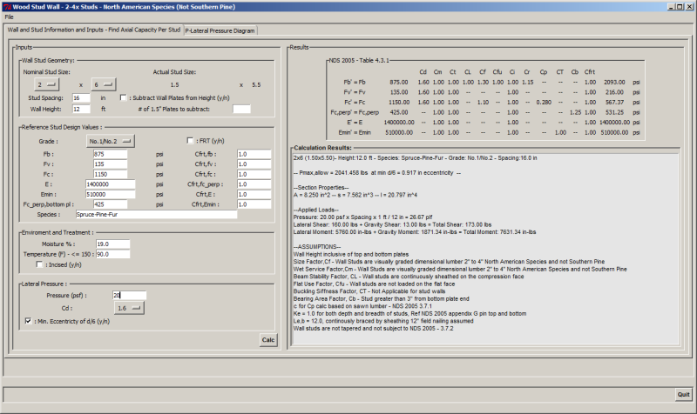The image size is (697, 414).
Task: Click the 1.25 Cb factor value
Action: pyautogui.click(x=575, y=112)
